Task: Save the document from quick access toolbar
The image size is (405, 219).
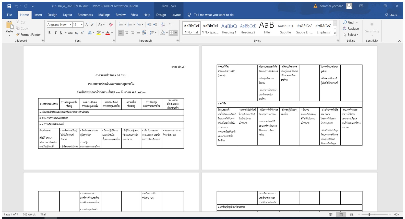Action: pos(9,6)
